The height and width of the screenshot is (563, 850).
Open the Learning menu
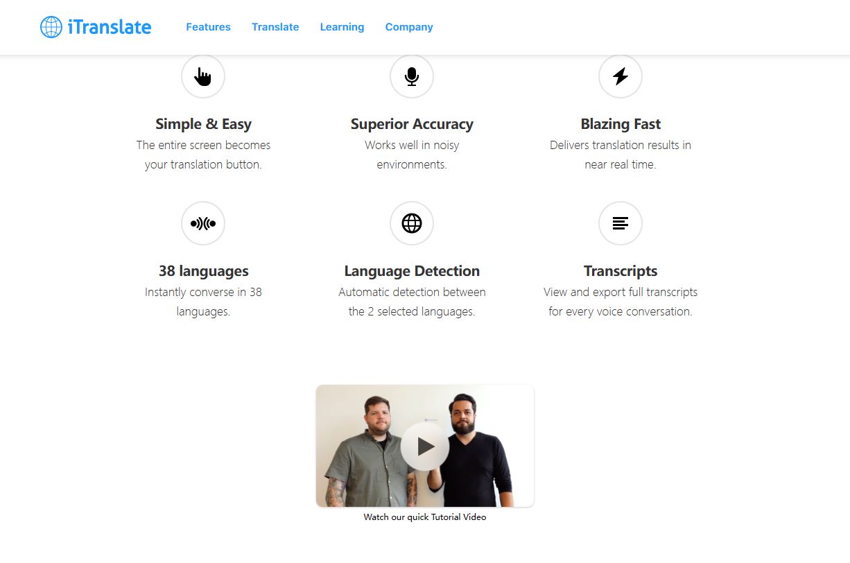(x=342, y=27)
